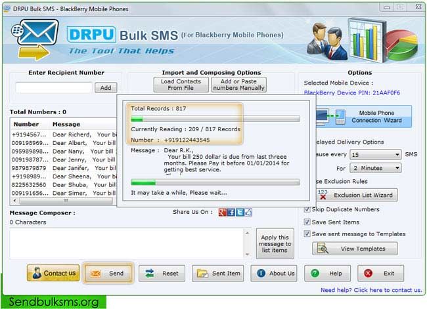Click the recipient number input field

(x=54, y=88)
